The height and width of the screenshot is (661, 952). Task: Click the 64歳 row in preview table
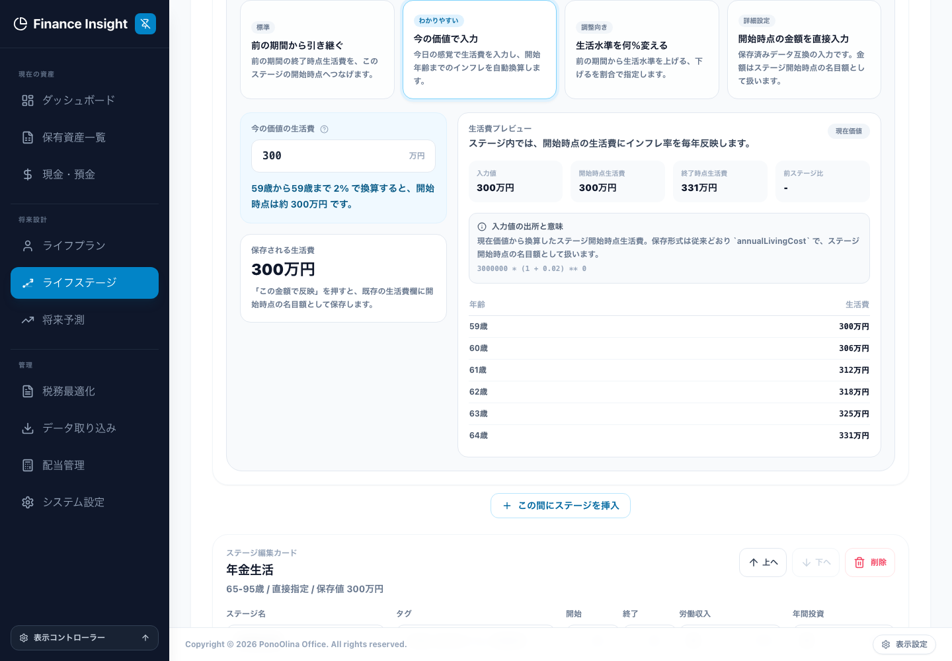coord(669,436)
